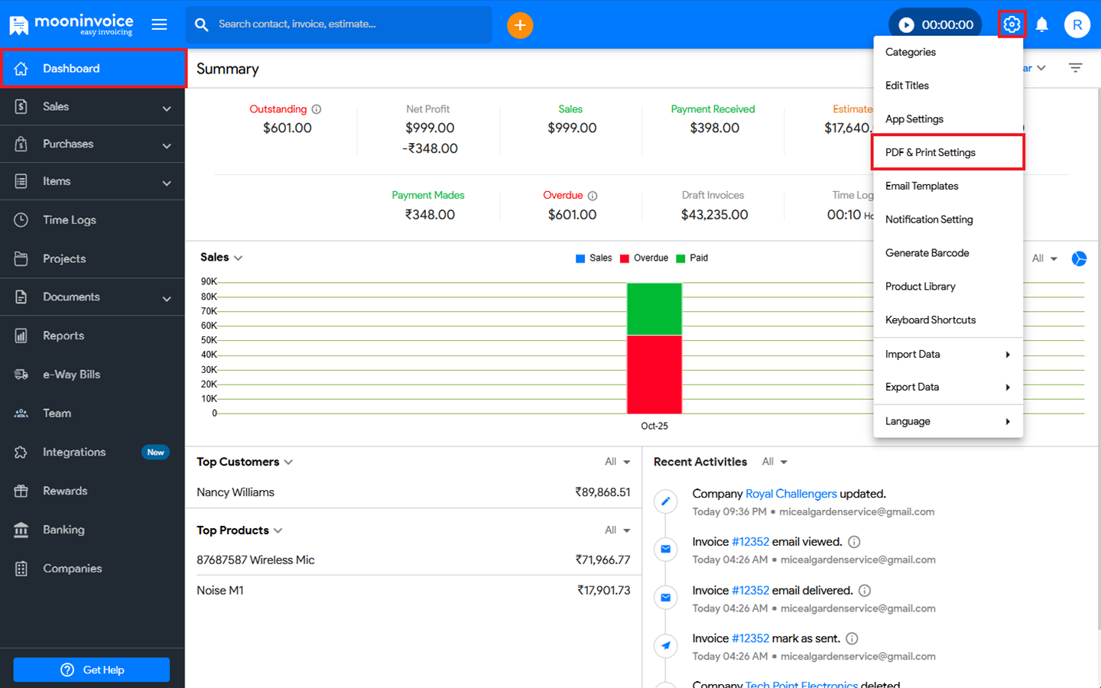Image resolution: width=1101 pixels, height=688 pixels.
Task: Open the summary filter icon
Action: (1075, 68)
